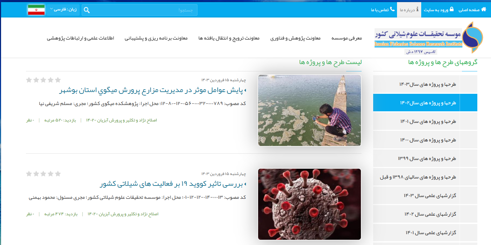Viewport: 491px width, 245px height.
Task: Click the Iran flag icon
Action: pyautogui.click(x=36, y=10)
